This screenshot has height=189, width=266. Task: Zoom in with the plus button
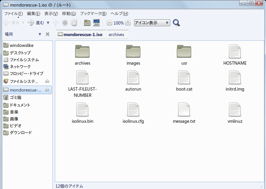(128, 23)
